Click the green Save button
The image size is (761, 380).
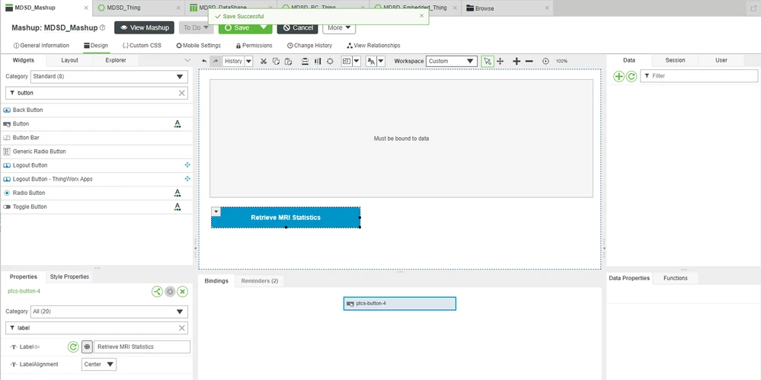(238, 27)
